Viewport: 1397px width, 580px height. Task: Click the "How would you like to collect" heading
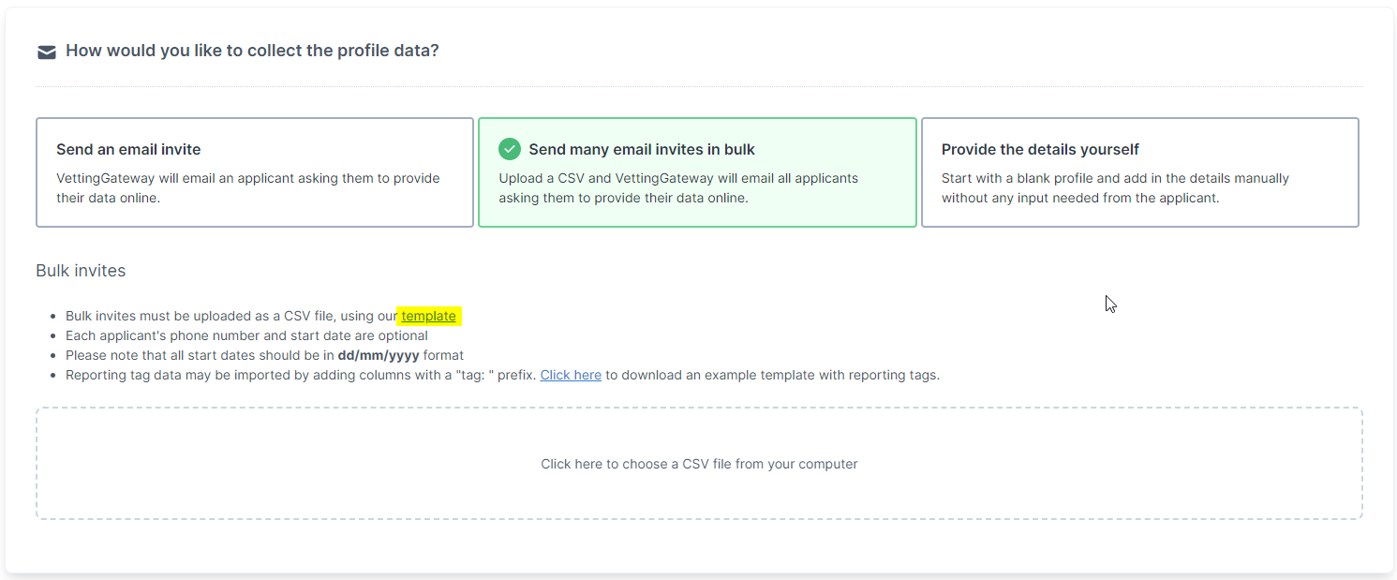coord(252,51)
